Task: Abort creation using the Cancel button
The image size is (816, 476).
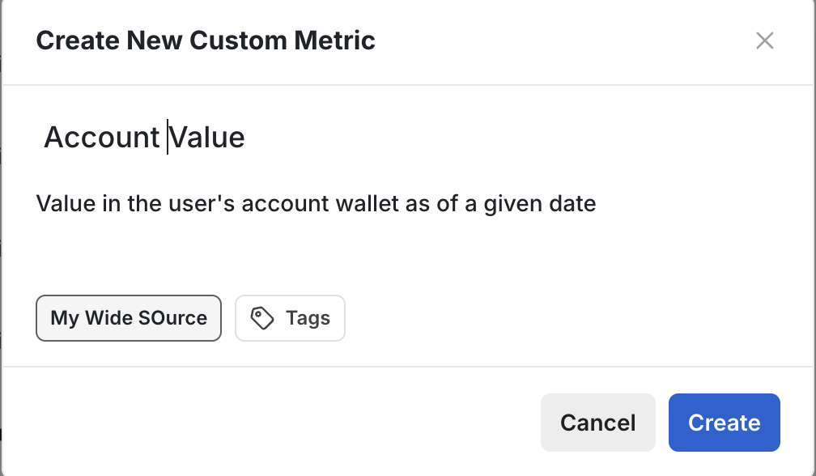Action: (597, 422)
